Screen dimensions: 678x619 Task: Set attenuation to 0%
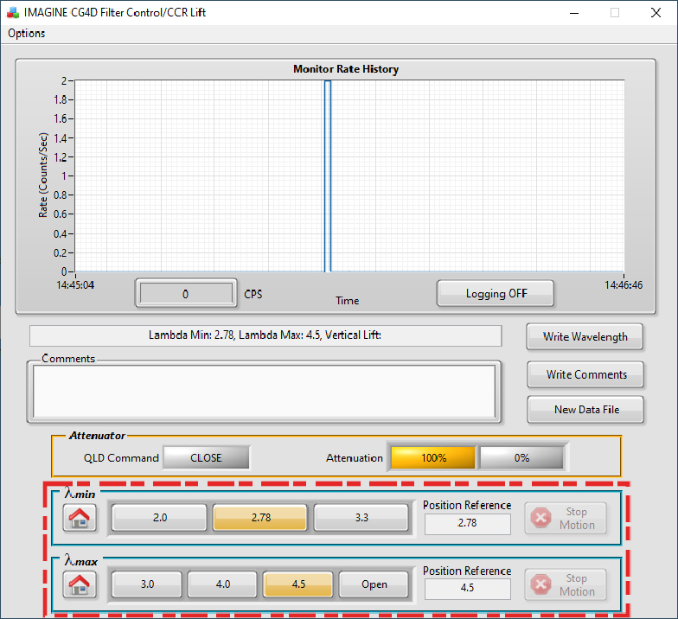(521, 458)
